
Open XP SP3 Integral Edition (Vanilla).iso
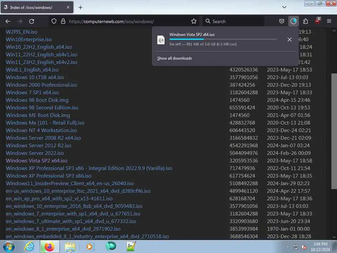(89, 168)
